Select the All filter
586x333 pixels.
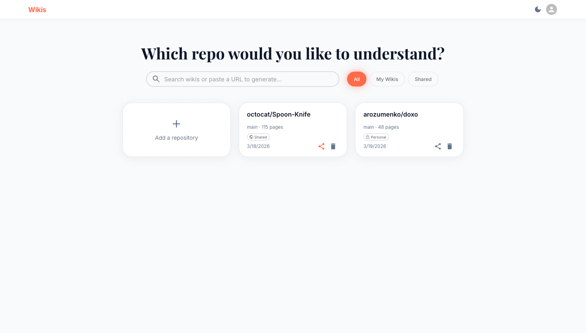356,79
